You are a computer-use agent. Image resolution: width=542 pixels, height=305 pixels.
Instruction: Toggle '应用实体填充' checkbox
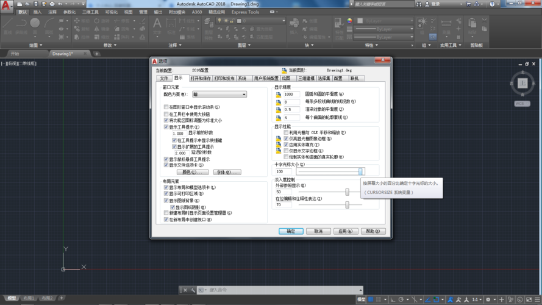[x=286, y=145]
